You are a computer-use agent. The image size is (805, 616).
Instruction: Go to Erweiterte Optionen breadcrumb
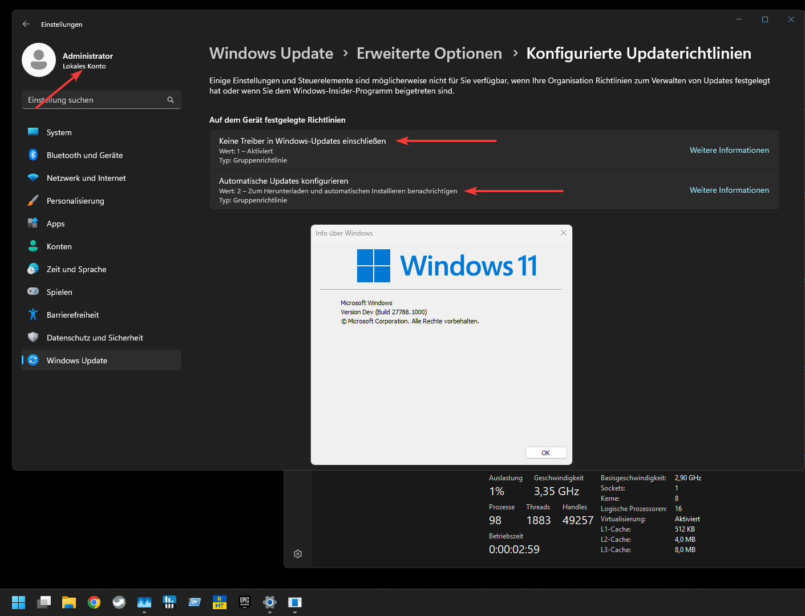(429, 53)
